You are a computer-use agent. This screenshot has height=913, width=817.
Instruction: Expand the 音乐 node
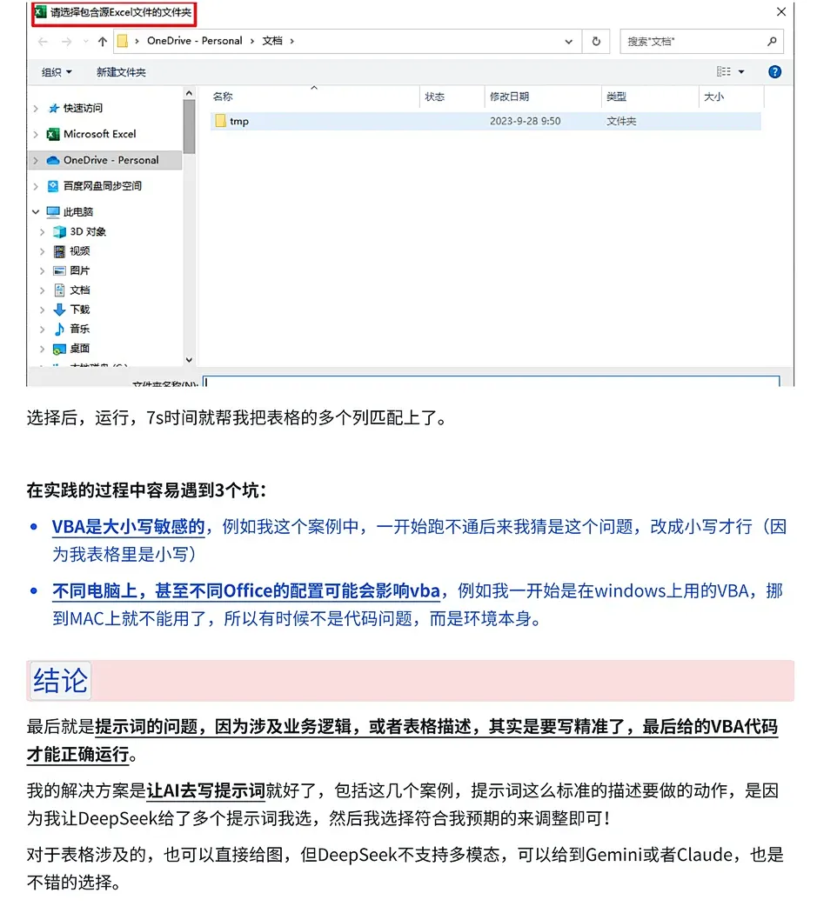click(x=42, y=329)
